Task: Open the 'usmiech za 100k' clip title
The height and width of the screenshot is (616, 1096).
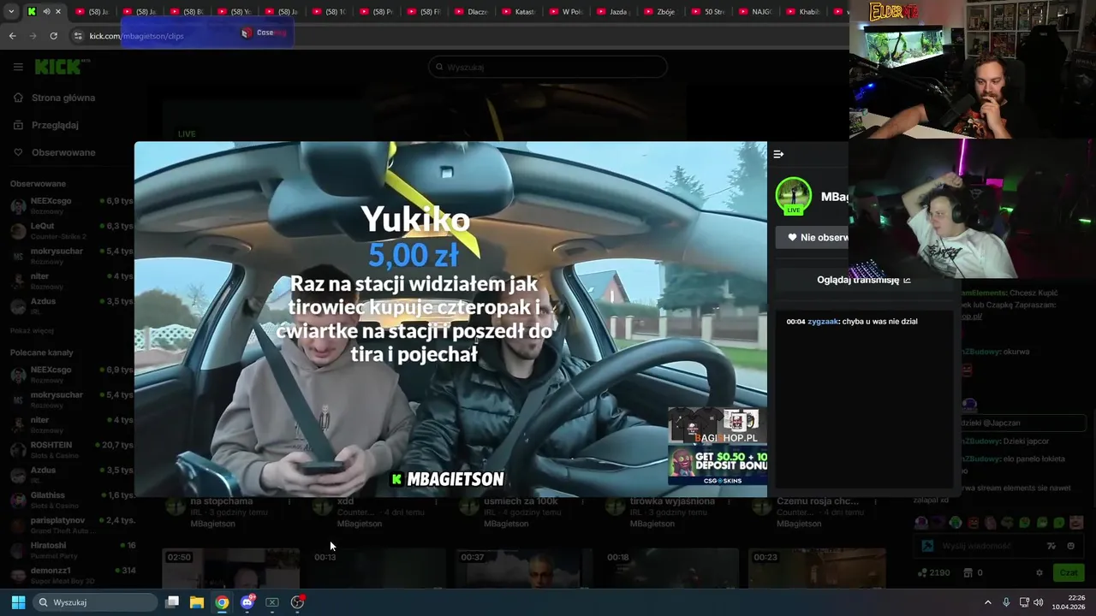Action: [521, 501]
